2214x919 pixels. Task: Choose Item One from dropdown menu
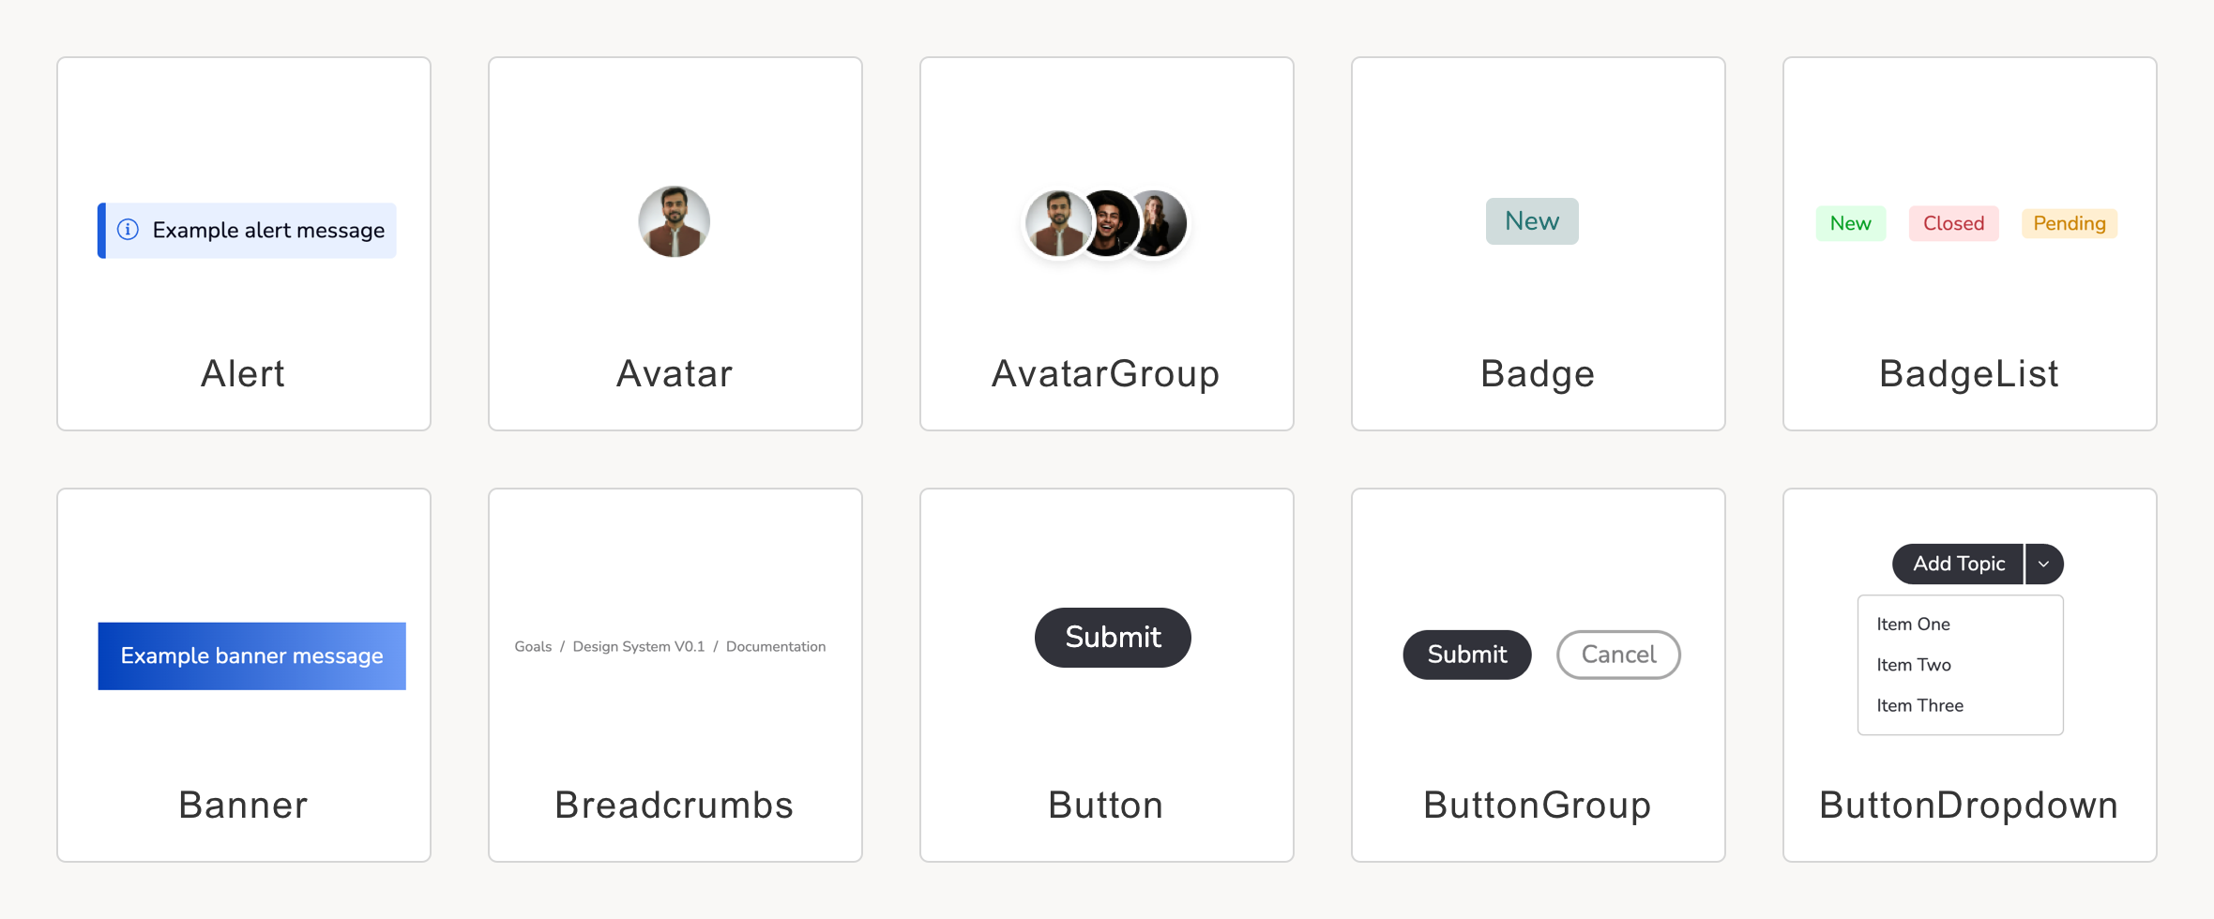1913,625
